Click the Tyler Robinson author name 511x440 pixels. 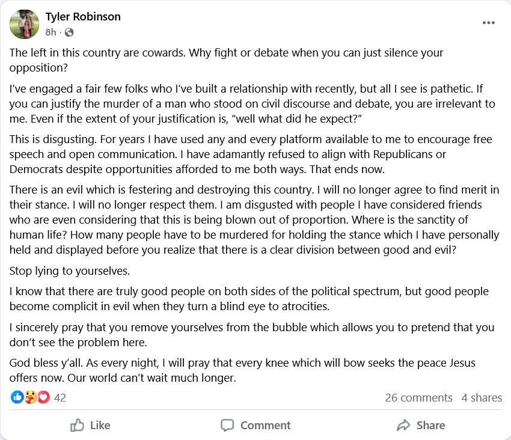(83, 17)
